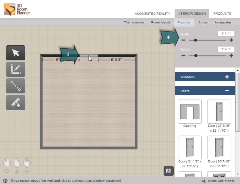This screenshot has width=240, height=184.
Task: Click the Share with friends people icon
Action: pyautogui.click(x=204, y=181)
